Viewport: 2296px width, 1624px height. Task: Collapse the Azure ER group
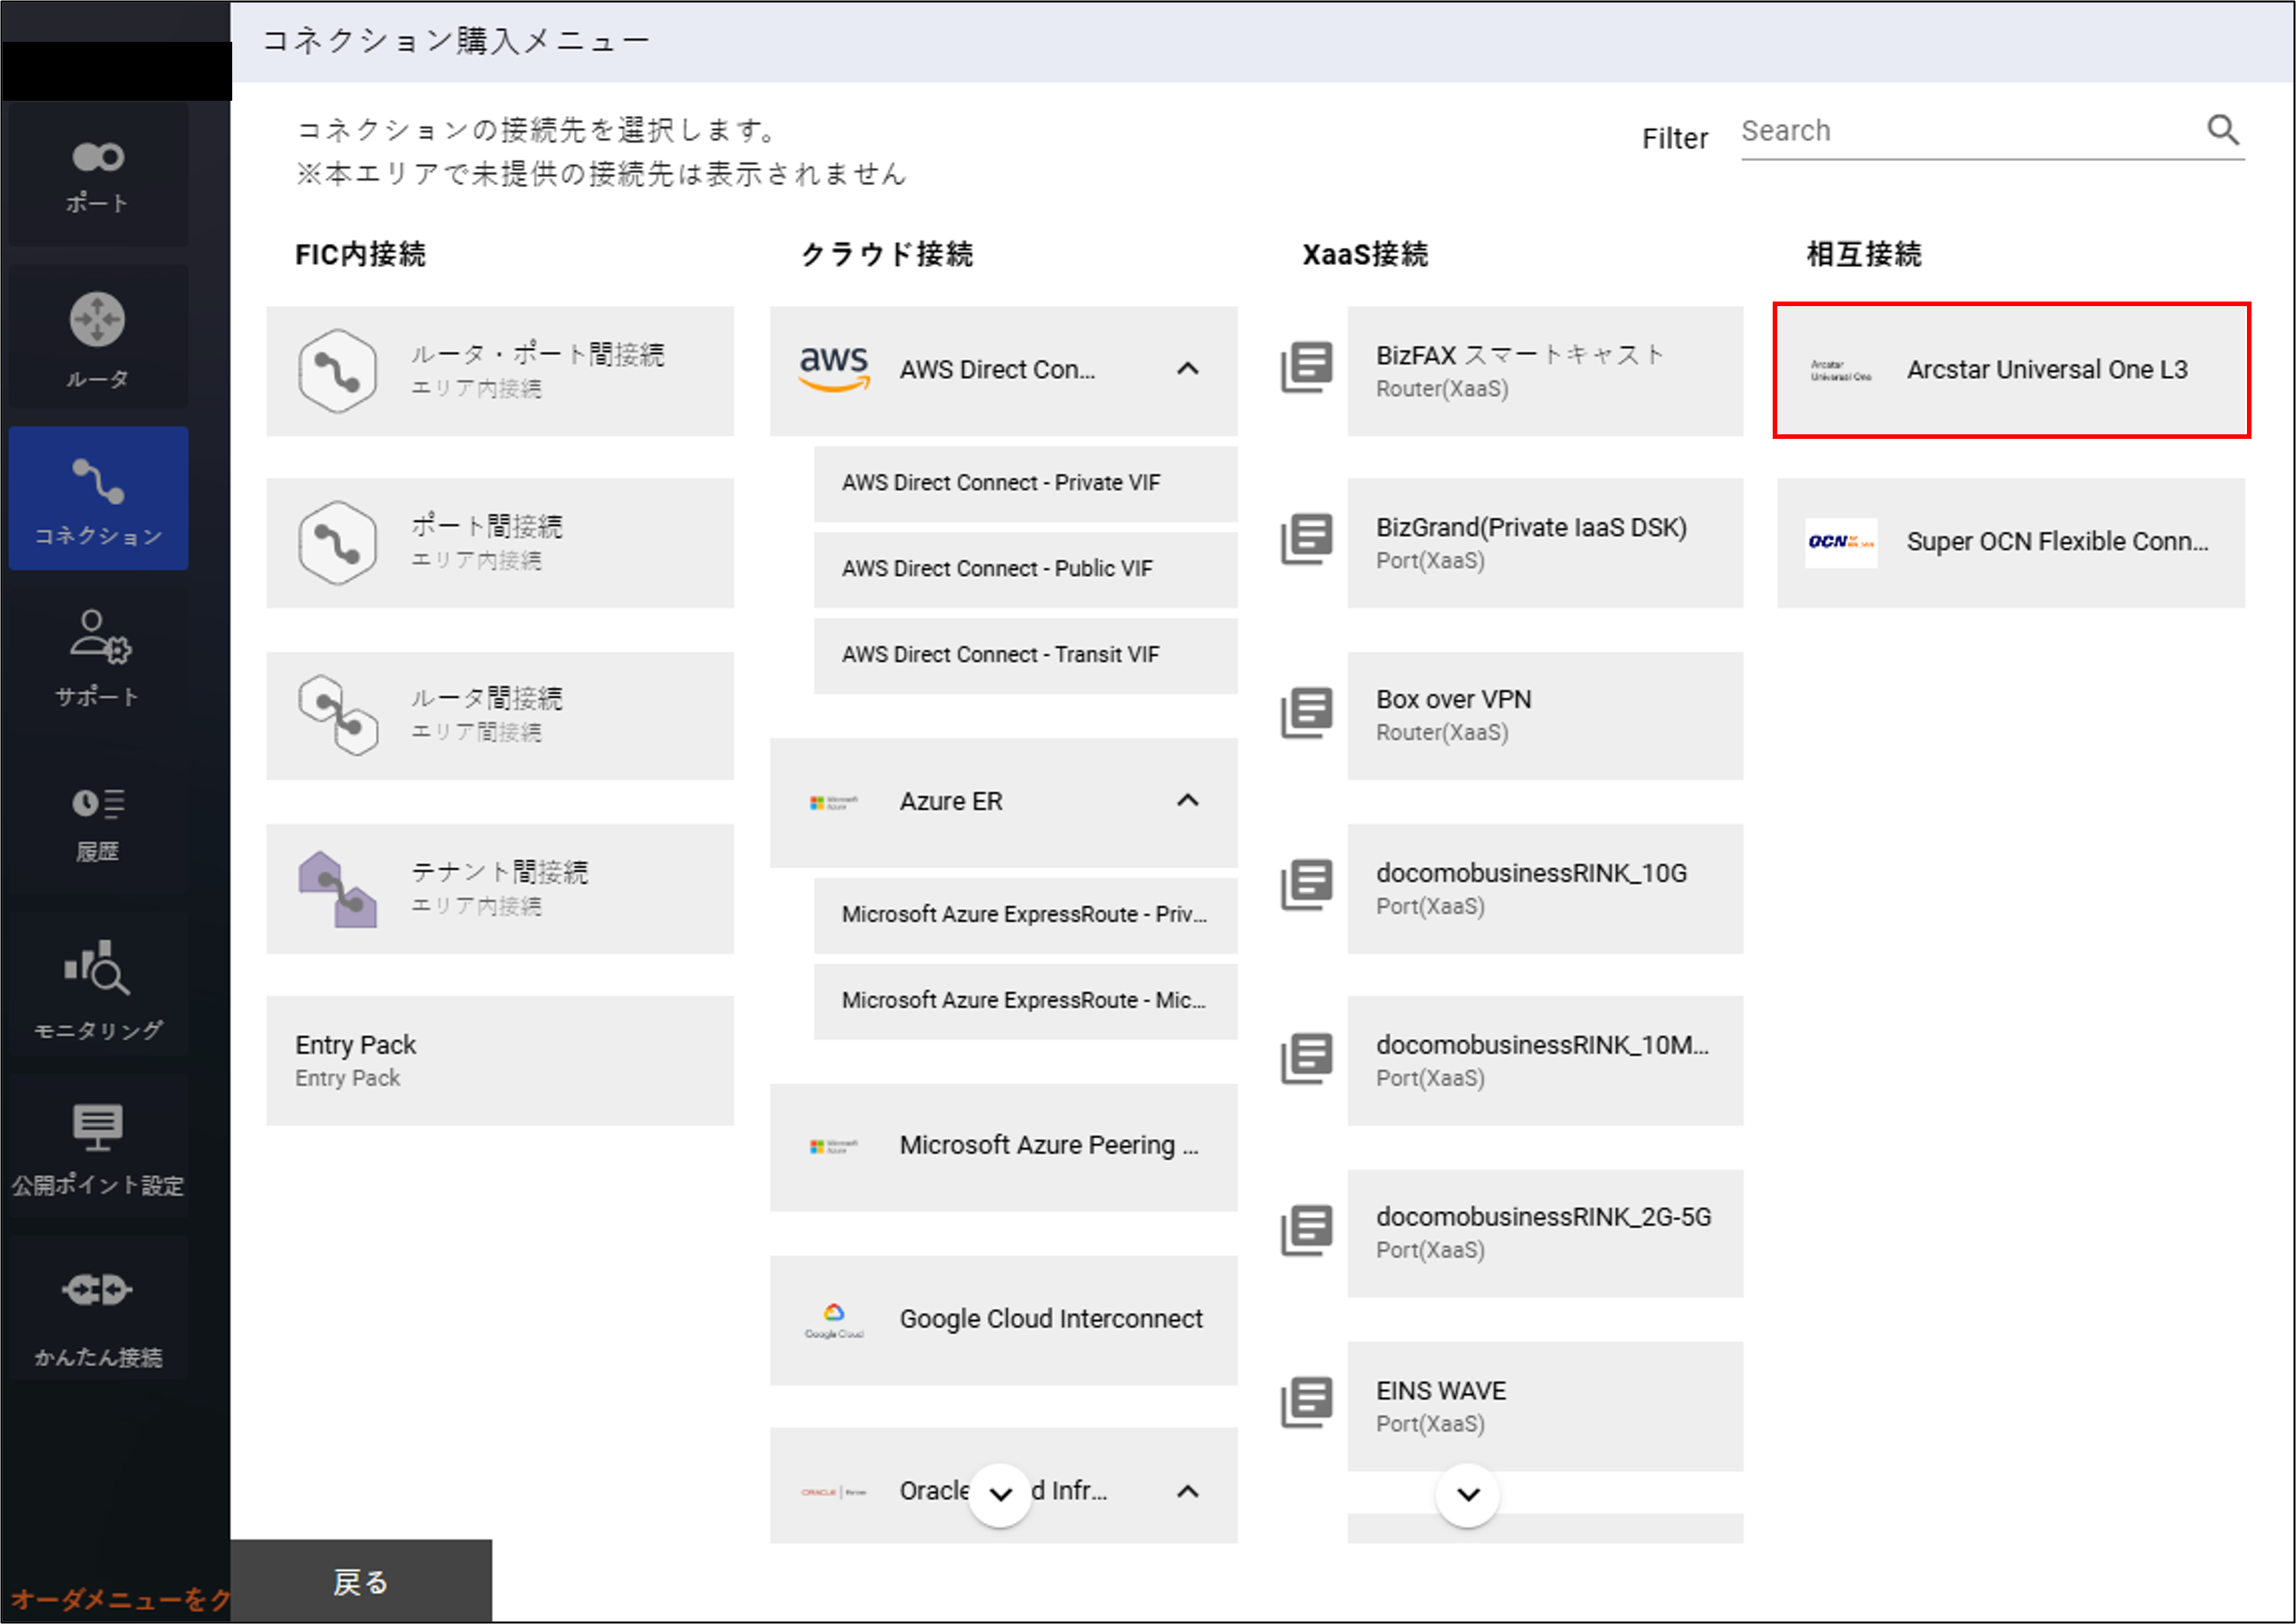click(x=1187, y=801)
